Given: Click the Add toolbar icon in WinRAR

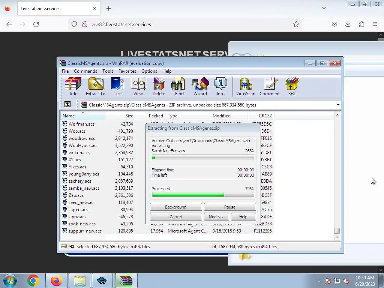Looking at the screenshot, I should 73,87.
